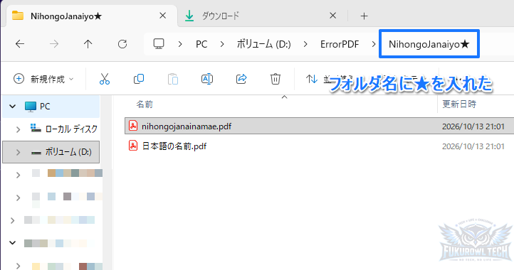The height and width of the screenshot is (270, 514).
Task: Select the file 日本語の名前.pdf
Action: pyautogui.click(x=174, y=146)
